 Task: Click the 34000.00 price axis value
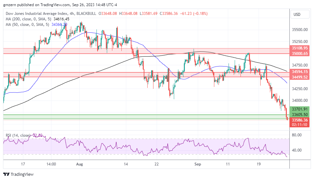pos(300,101)
